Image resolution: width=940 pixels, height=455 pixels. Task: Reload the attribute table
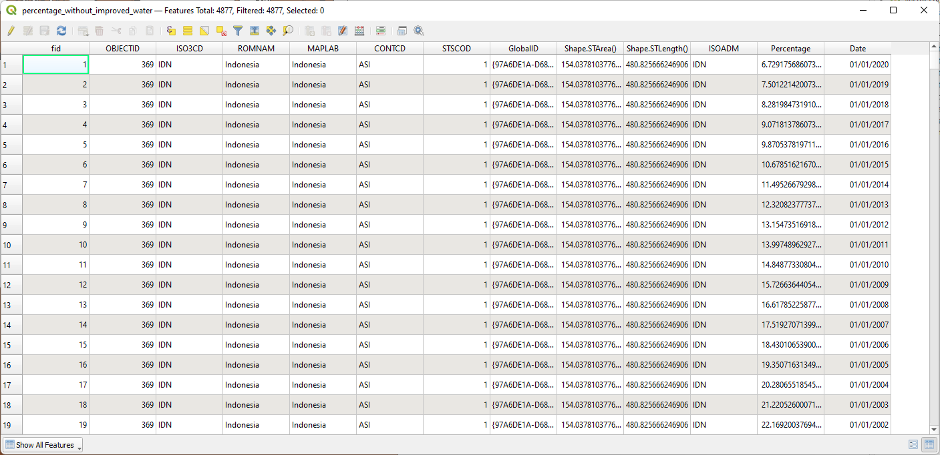tap(61, 31)
